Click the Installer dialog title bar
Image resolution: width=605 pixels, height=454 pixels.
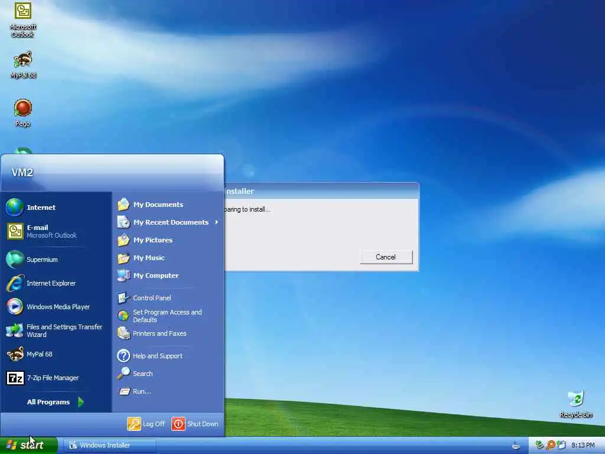(x=322, y=191)
